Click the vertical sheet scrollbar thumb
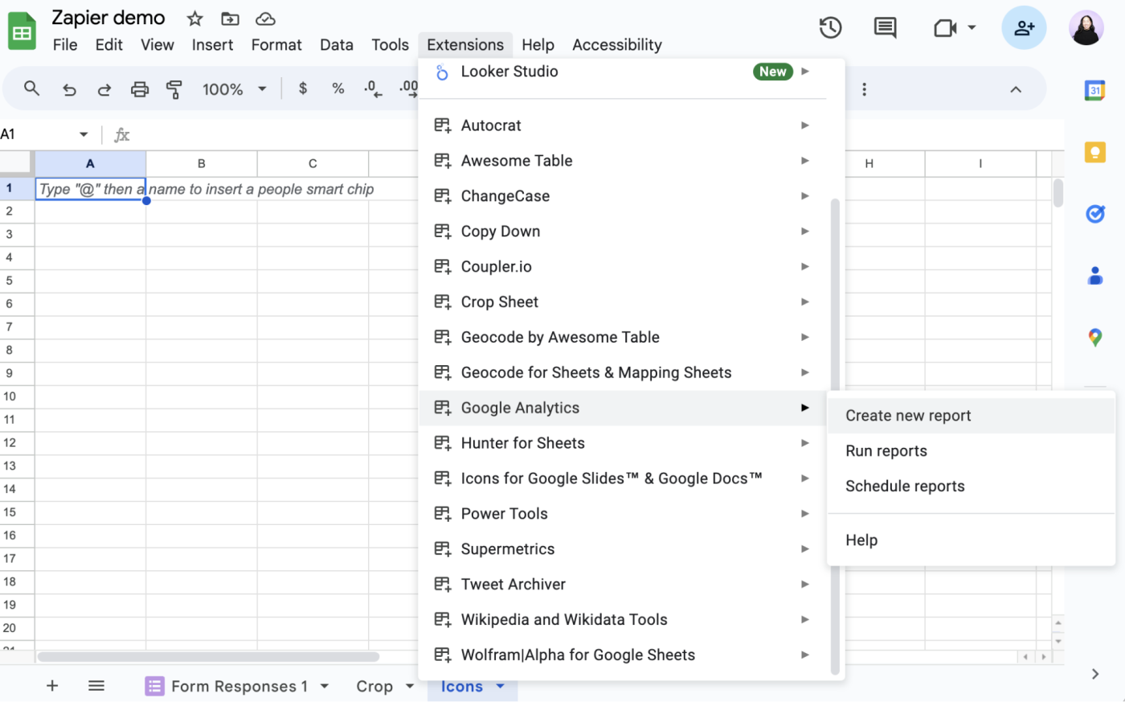 pos(1058,193)
